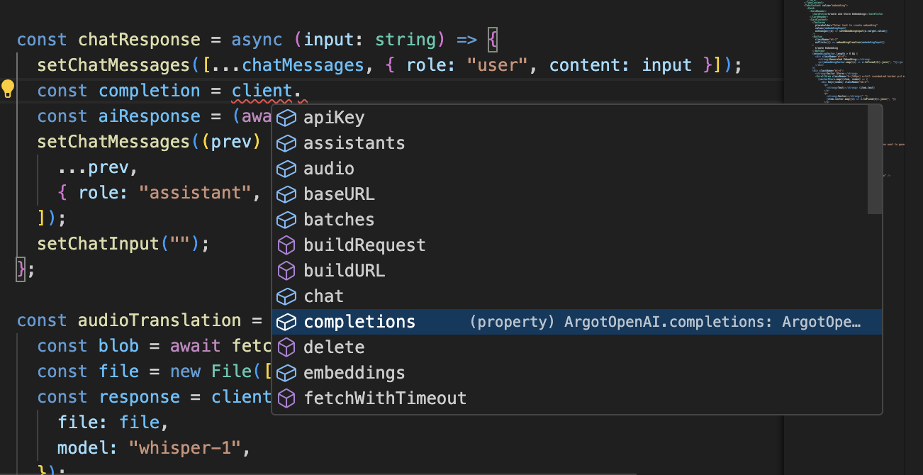The image size is (923, 475).
Task: Click the cube icon beside apiKey
Action: [286, 118]
